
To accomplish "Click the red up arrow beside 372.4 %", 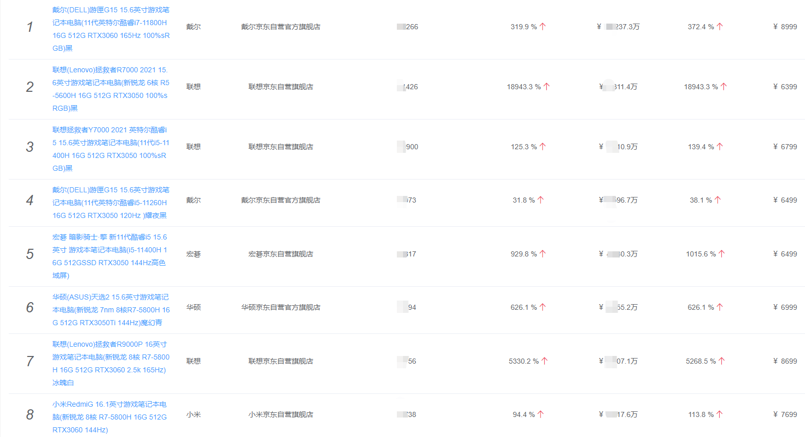I will pos(720,27).
